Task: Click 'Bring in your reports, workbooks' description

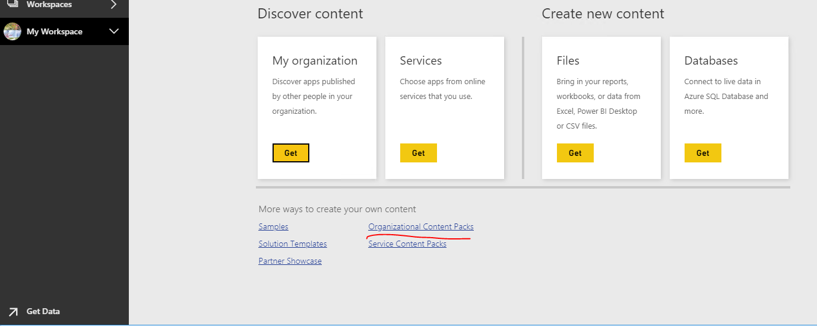Action: tap(598, 104)
